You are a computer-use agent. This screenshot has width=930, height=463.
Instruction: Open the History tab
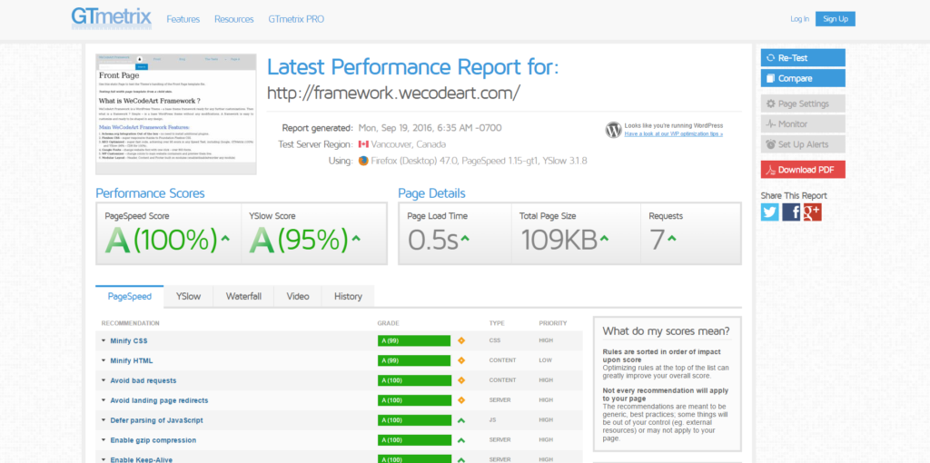tap(348, 297)
